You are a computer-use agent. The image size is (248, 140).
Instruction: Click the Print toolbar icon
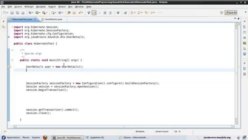23,13
